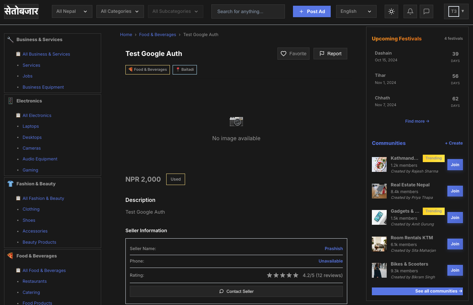Open the chat messages icon
This screenshot has height=305, width=473.
(426, 11)
